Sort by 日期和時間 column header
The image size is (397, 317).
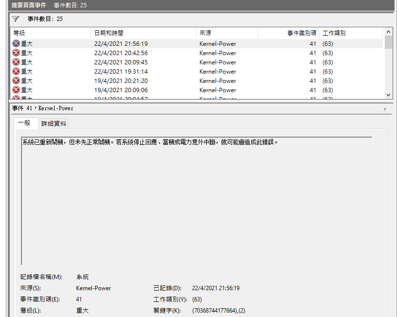click(143, 33)
